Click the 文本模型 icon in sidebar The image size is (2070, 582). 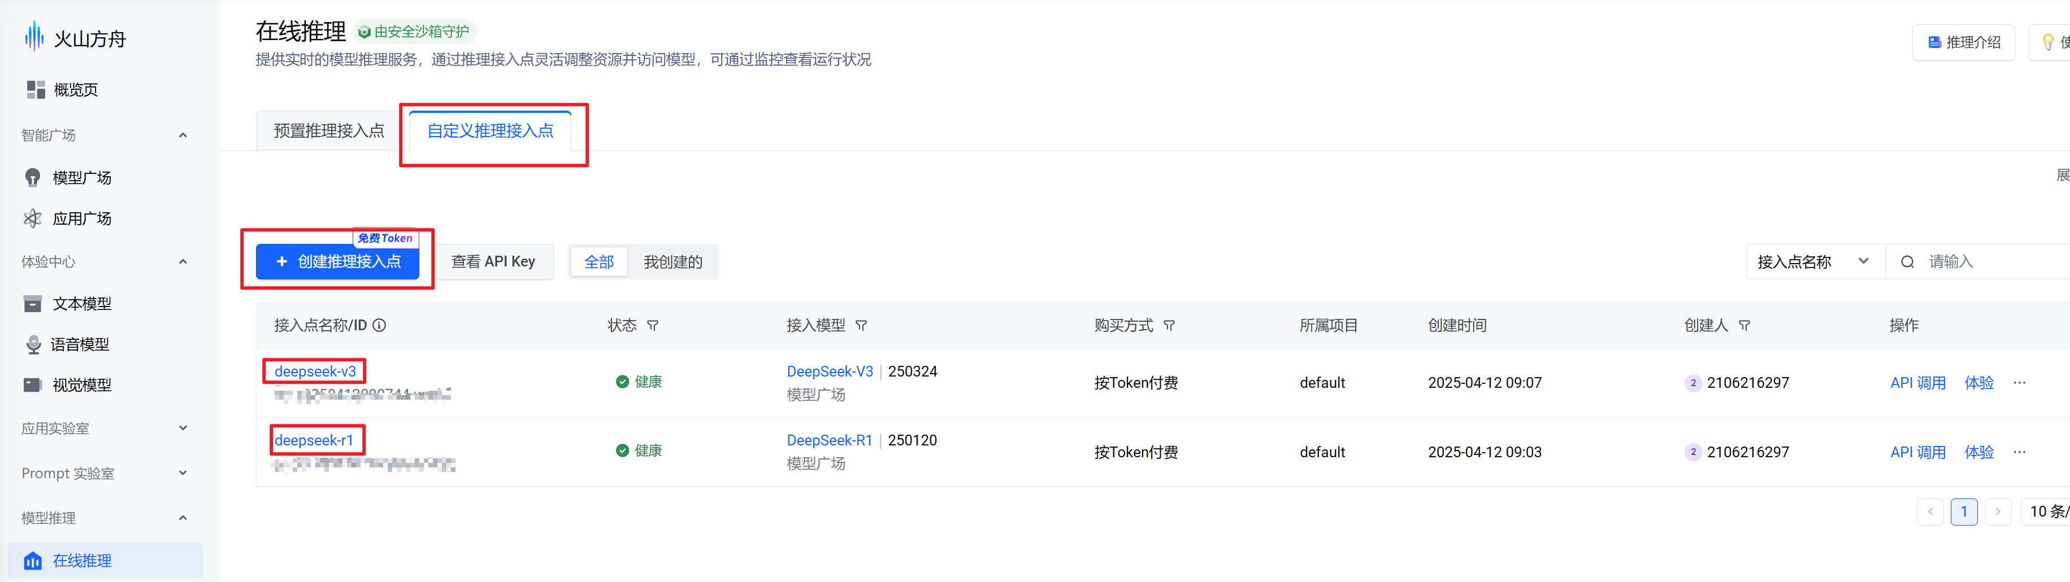[33, 304]
